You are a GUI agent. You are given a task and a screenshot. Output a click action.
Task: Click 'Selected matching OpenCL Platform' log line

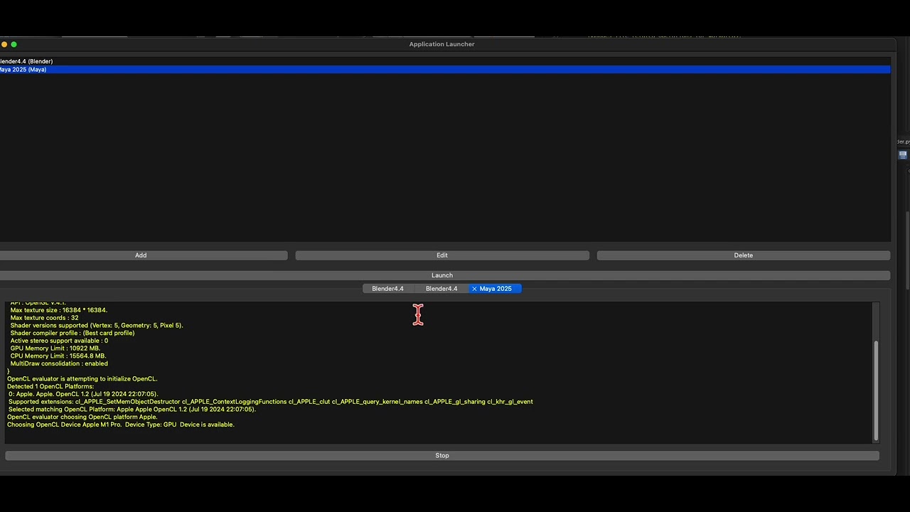[x=132, y=410]
